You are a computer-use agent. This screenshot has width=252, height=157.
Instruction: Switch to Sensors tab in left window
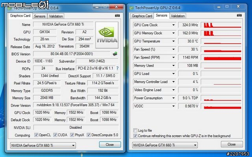(x=39, y=16)
